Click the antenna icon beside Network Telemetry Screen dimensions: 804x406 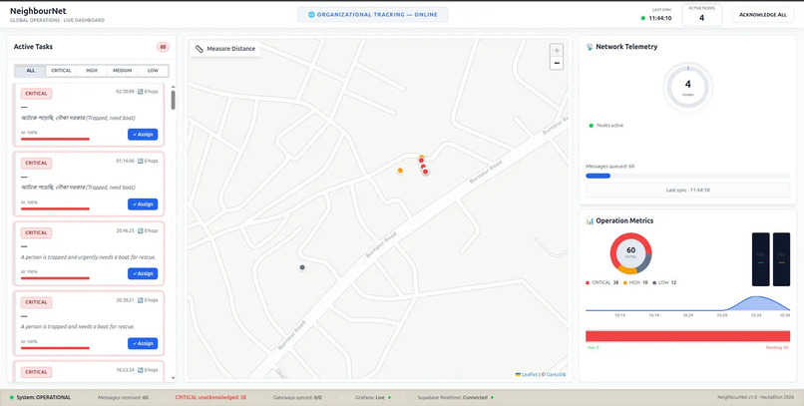(x=590, y=47)
